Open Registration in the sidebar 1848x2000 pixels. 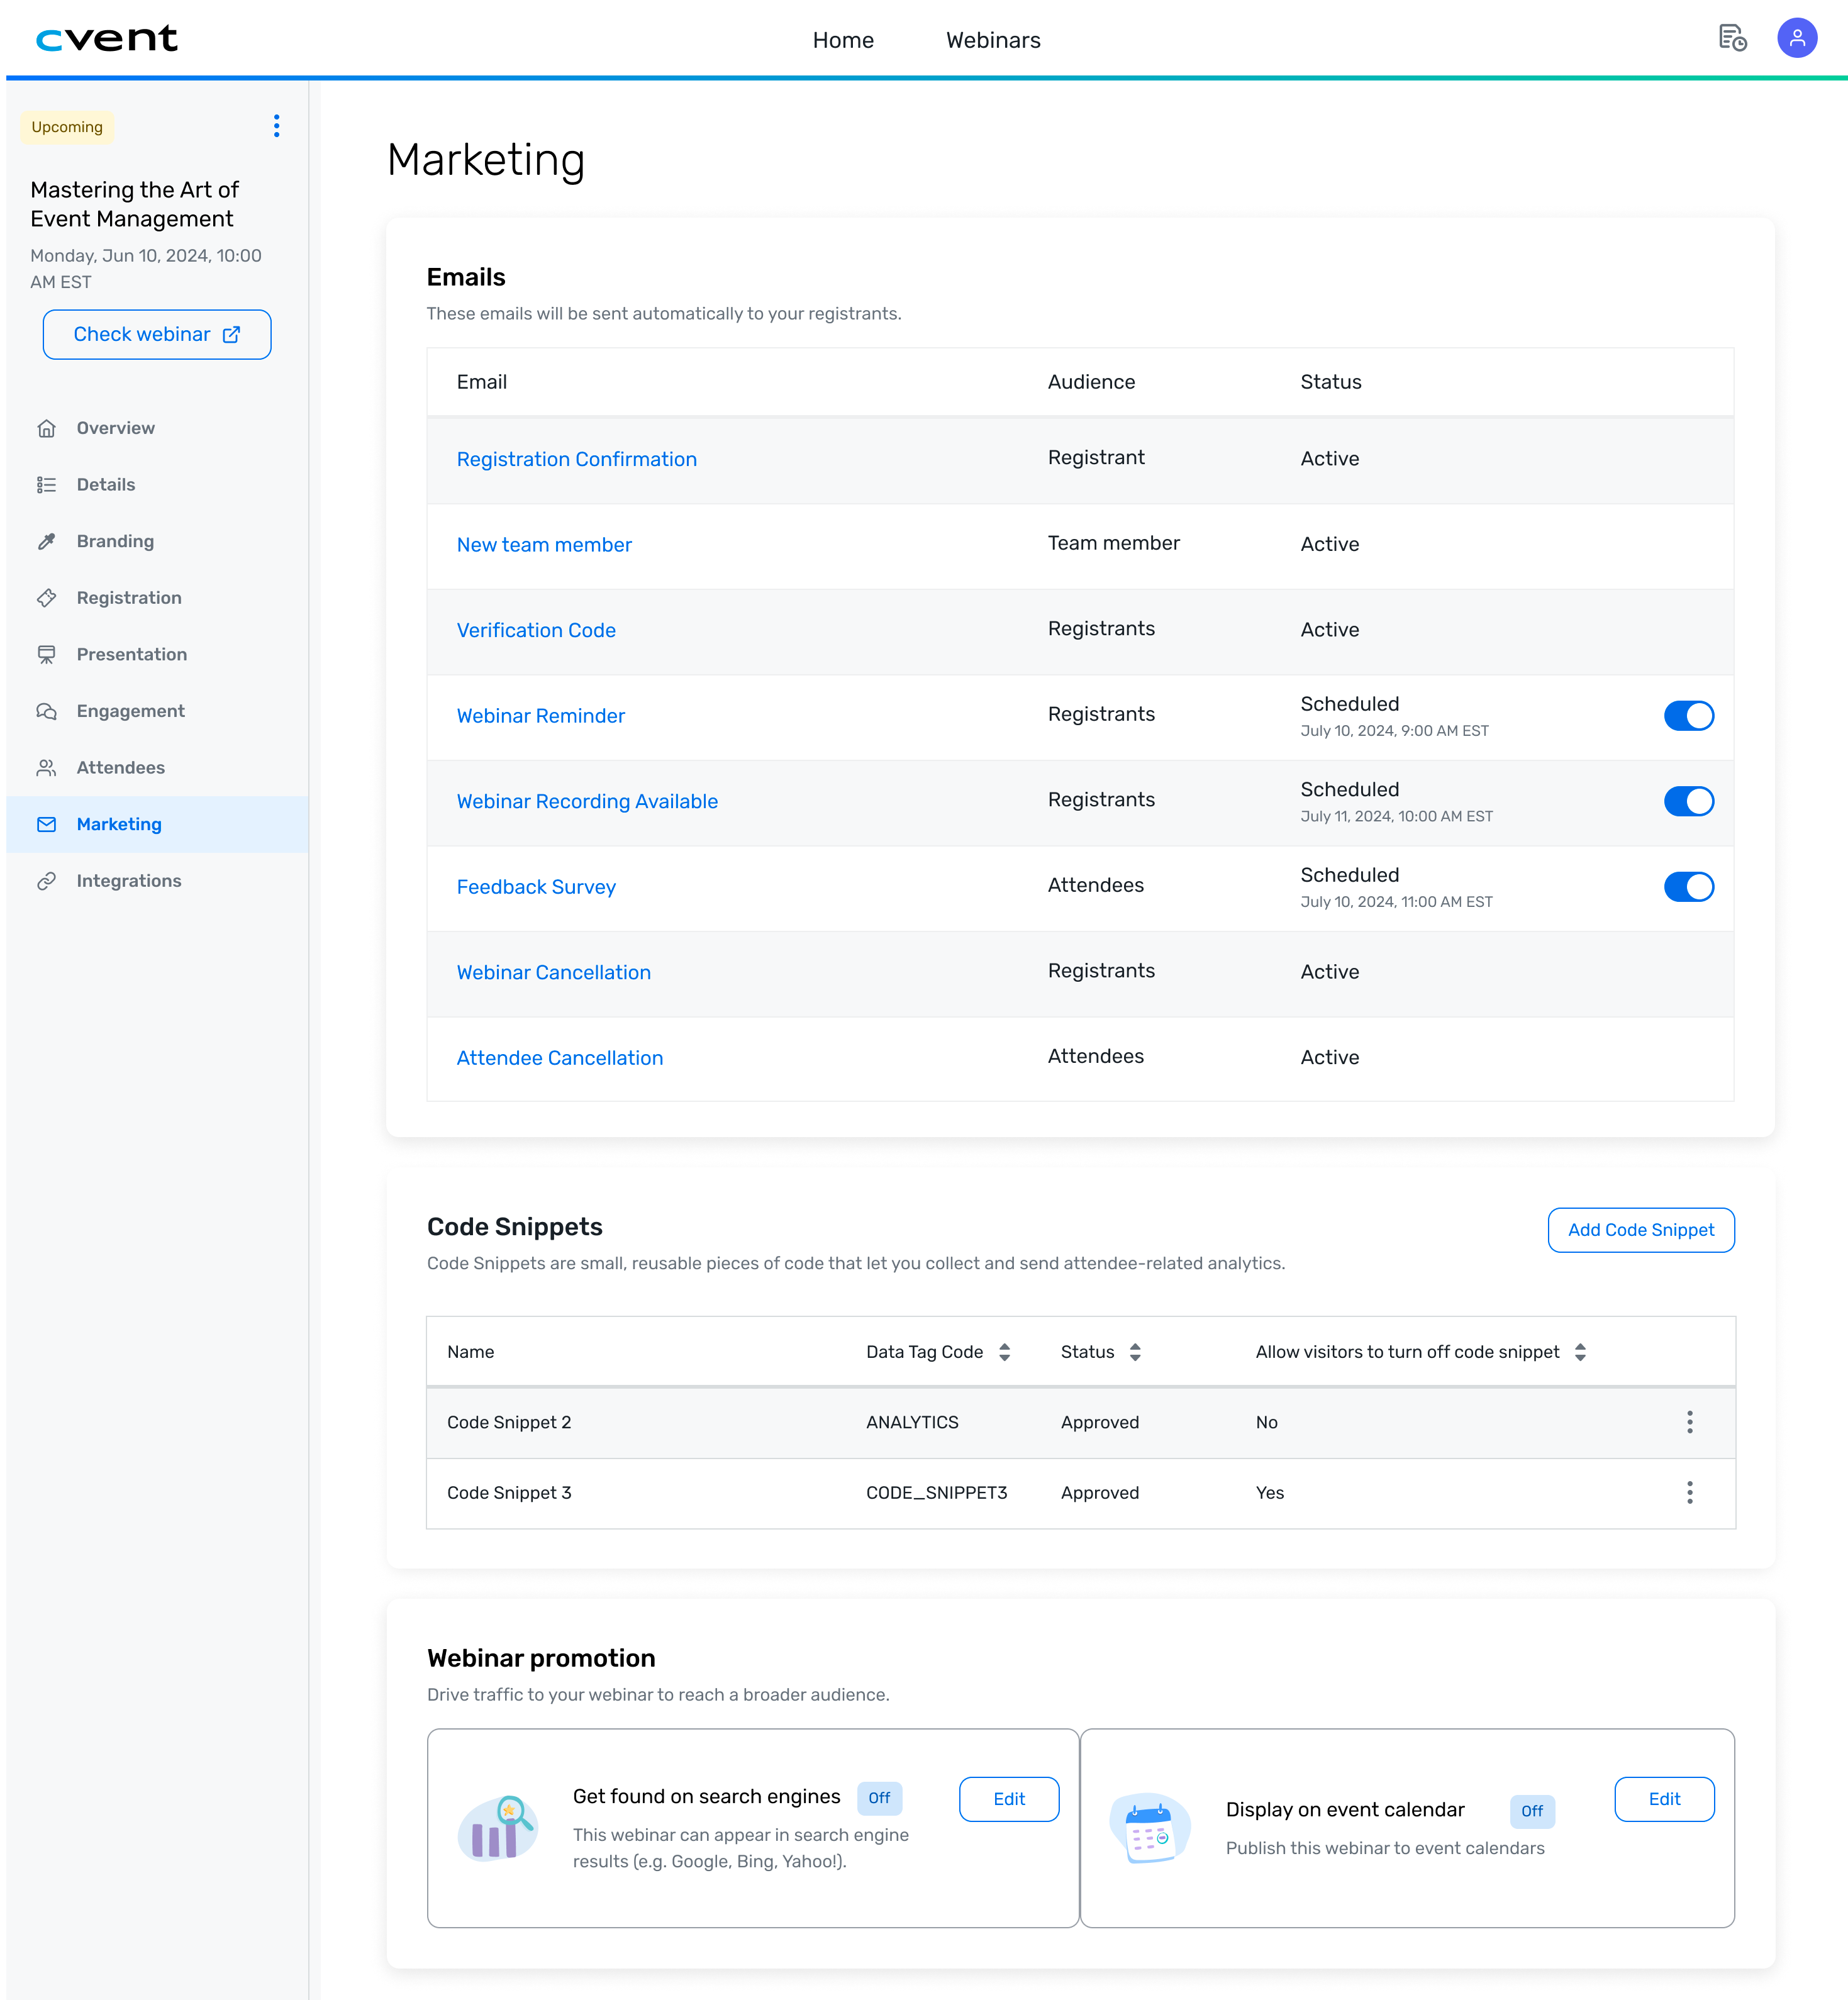(x=157, y=598)
